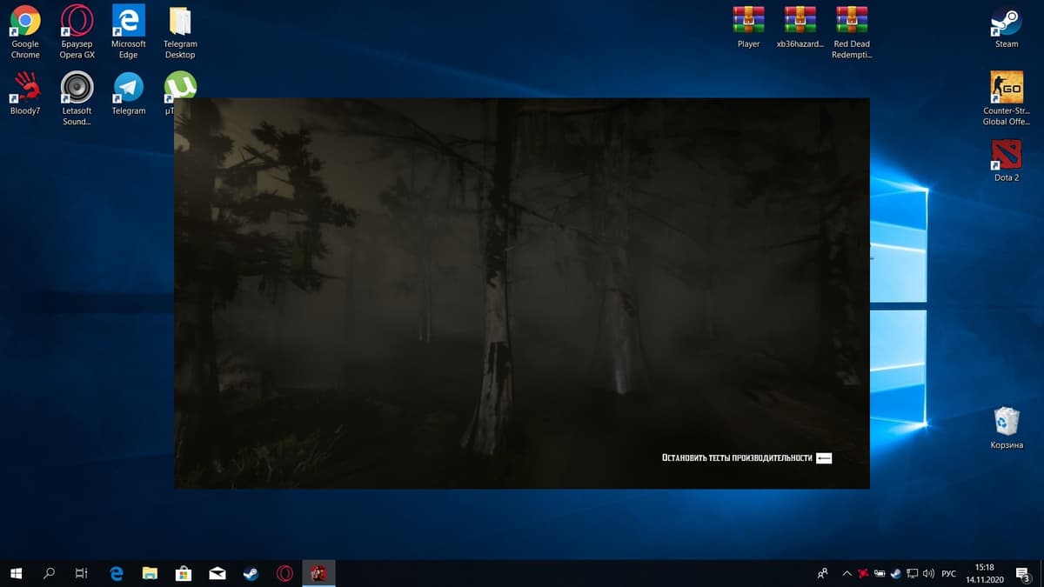Screen dimensions: 1044x587
Task: Open the volume control in tray
Action: click(x=929, y=574)
